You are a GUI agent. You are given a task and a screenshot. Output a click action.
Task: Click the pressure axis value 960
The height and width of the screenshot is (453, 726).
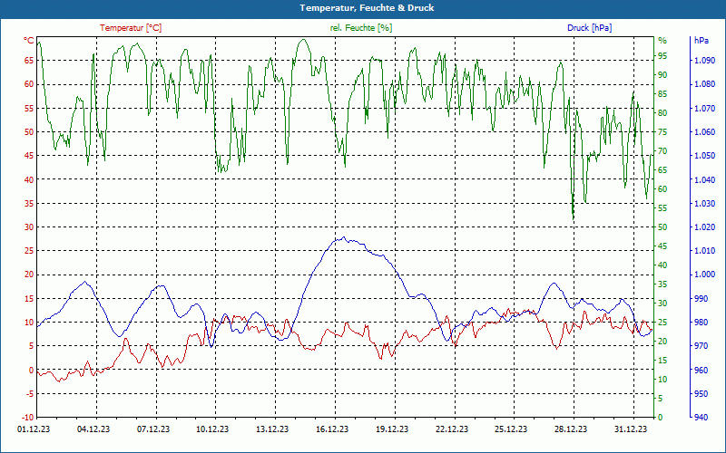point(701,370)
